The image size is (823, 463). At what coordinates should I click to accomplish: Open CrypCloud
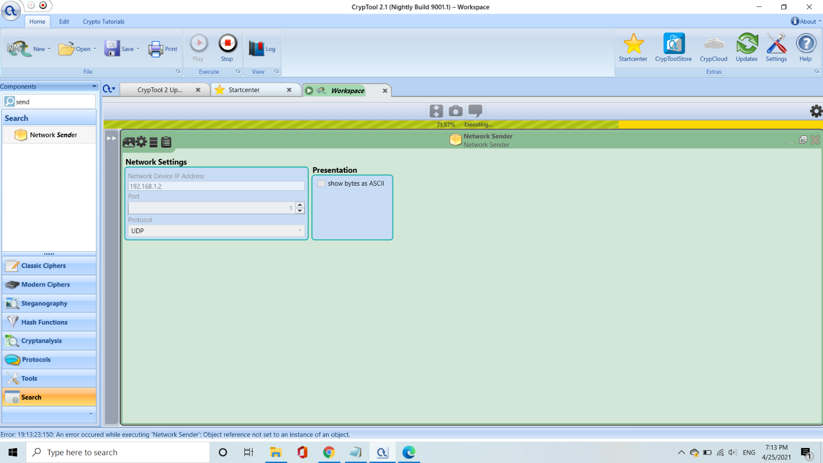click(x=713, y=48)
